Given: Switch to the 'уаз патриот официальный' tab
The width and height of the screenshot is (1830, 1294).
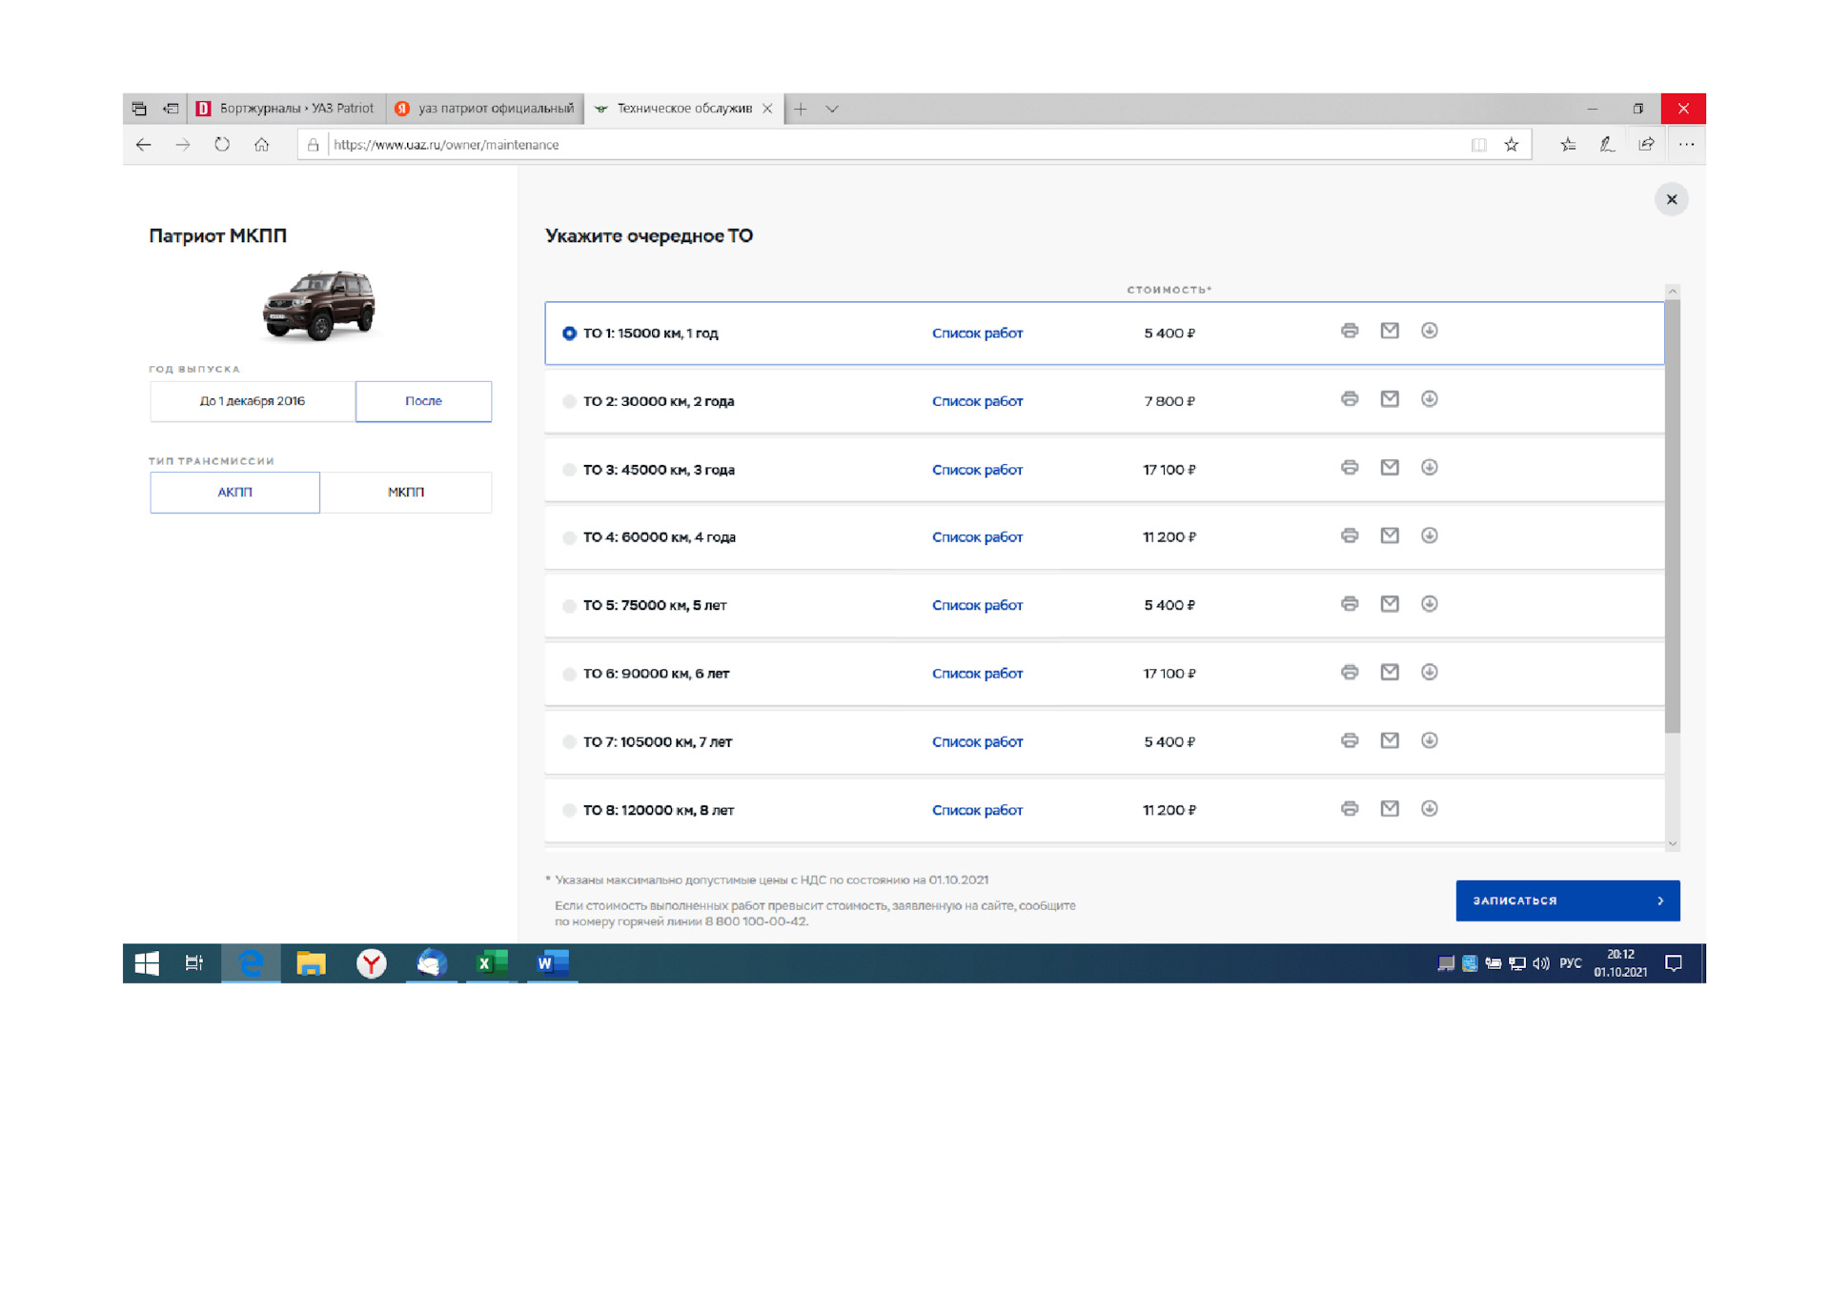Looking at the screenshot, I should tap(485, 109).
